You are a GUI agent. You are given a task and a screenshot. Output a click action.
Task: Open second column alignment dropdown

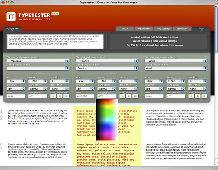85,89
